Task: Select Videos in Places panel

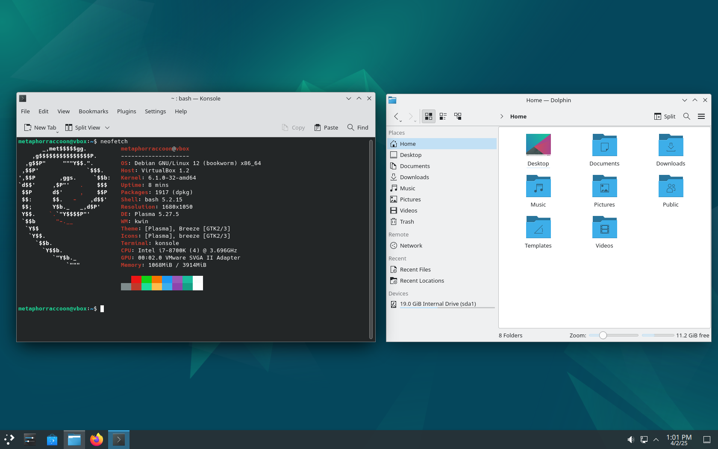Action: (442, 210)
